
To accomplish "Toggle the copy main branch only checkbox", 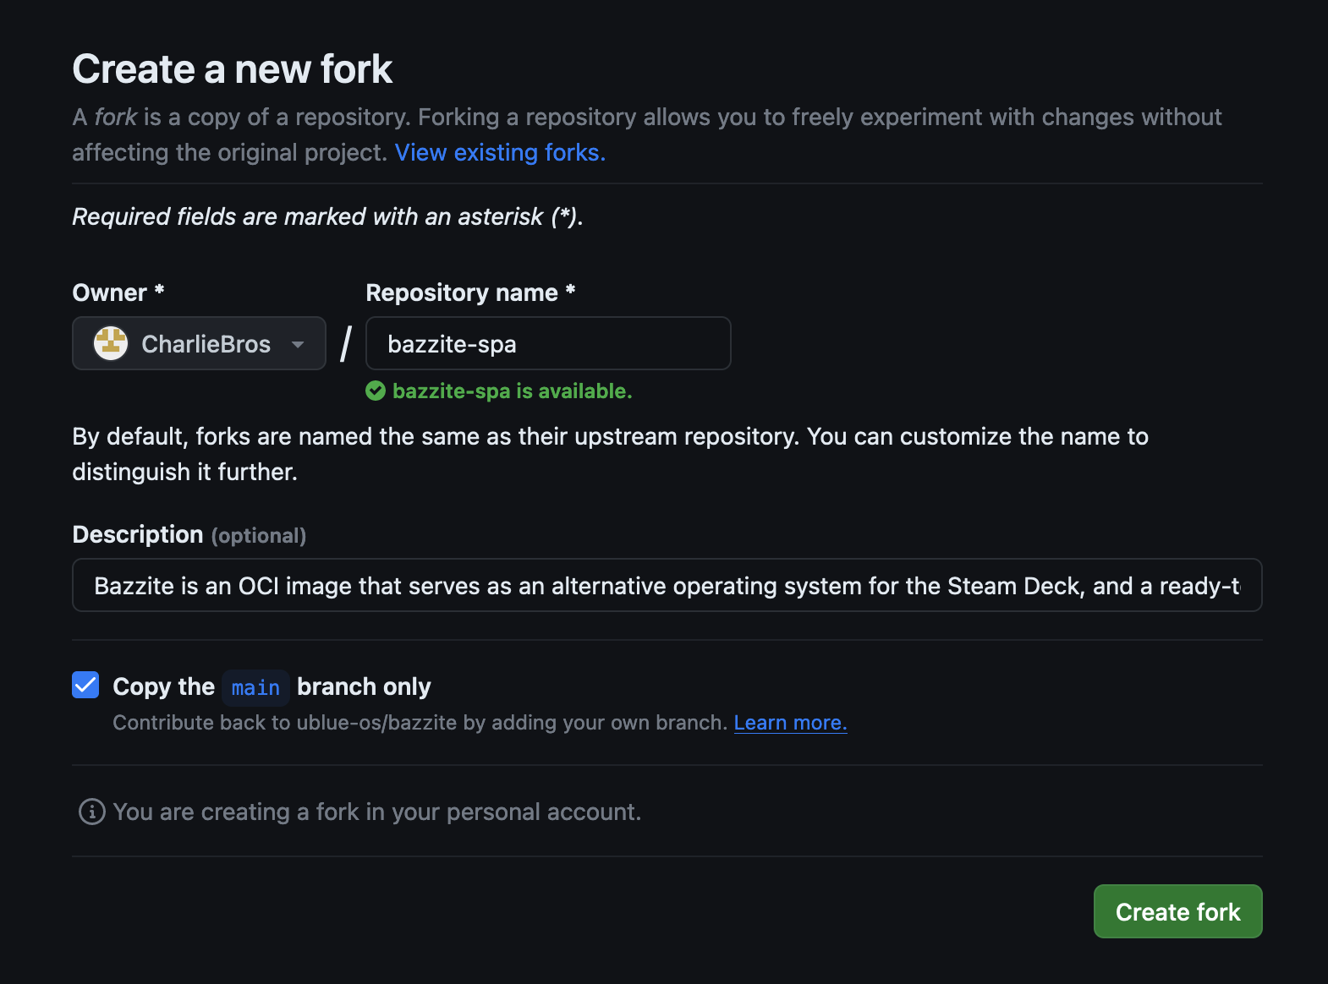I will pos(86,685).
